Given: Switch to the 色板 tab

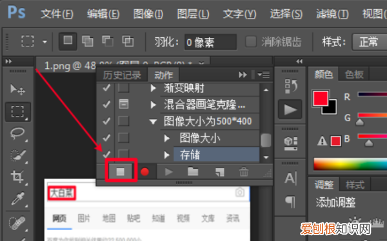Looking at the screenshot, I should [354, 74].
